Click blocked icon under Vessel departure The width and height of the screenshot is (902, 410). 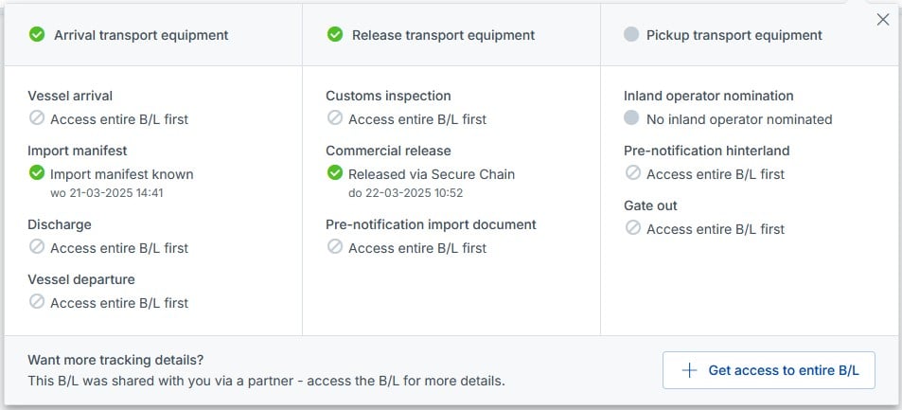(x=37, y=302)
